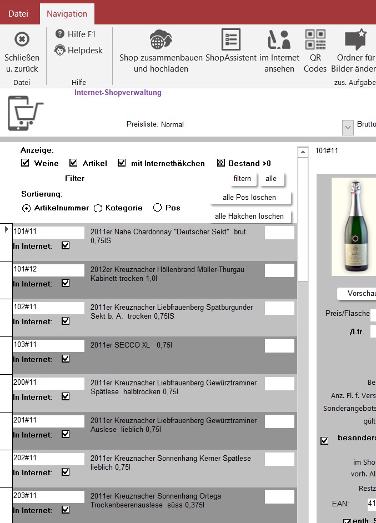This screenshot has width=376, height=523.
Task: Open the Datei menu tab
Action: (18, 13)
